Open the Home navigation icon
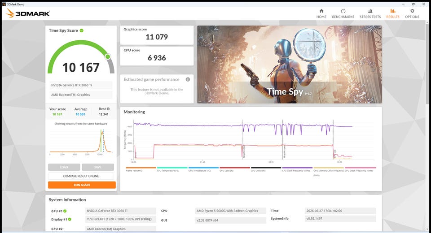The height and width of the screenshot is (233, 431). point(321,11)
